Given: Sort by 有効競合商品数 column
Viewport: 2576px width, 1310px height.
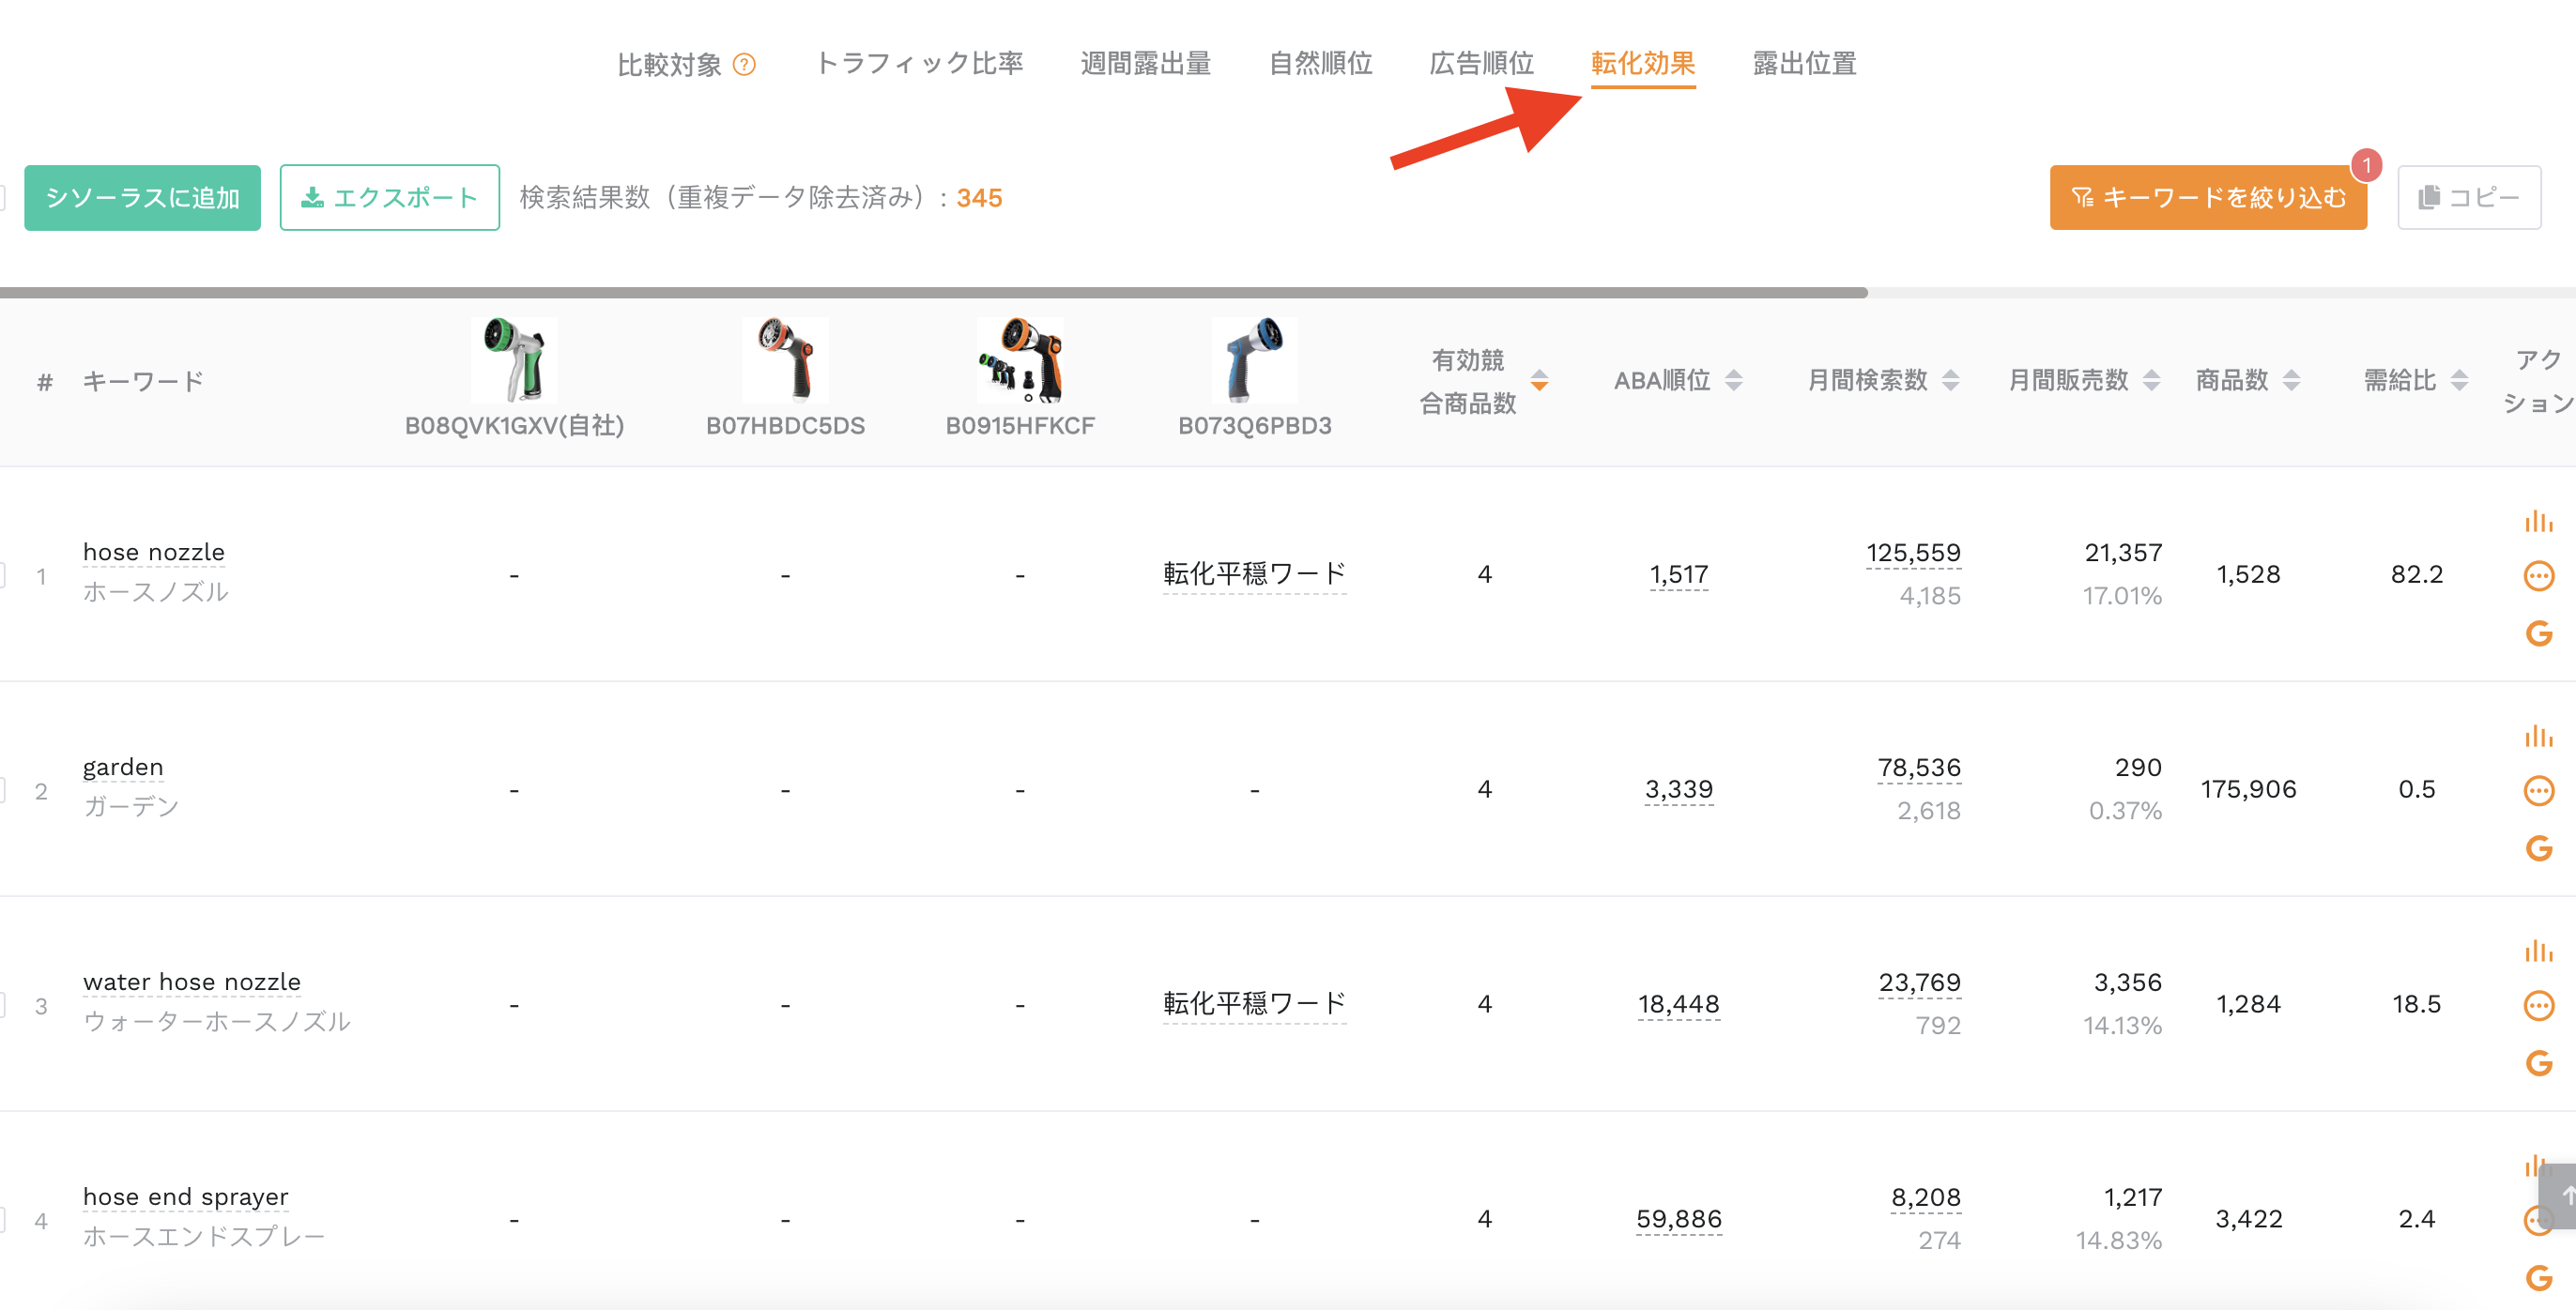Looking at the screenshot, I should point(1539,381).
